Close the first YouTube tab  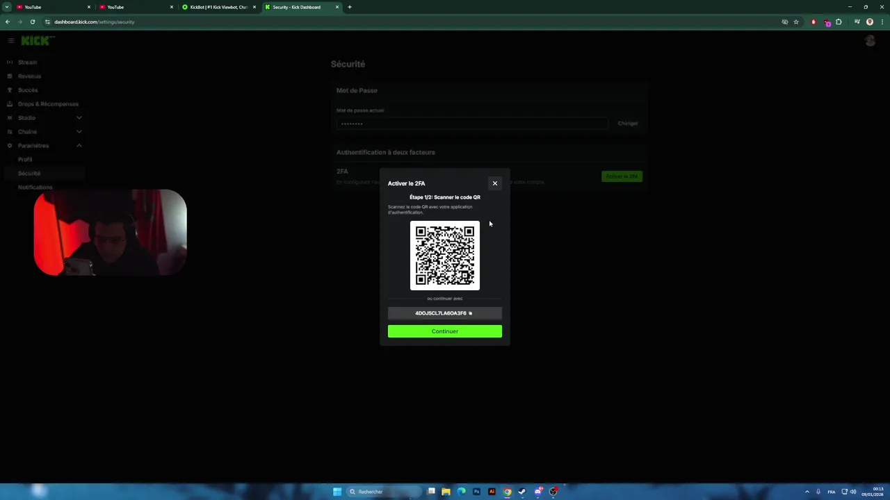89,7
